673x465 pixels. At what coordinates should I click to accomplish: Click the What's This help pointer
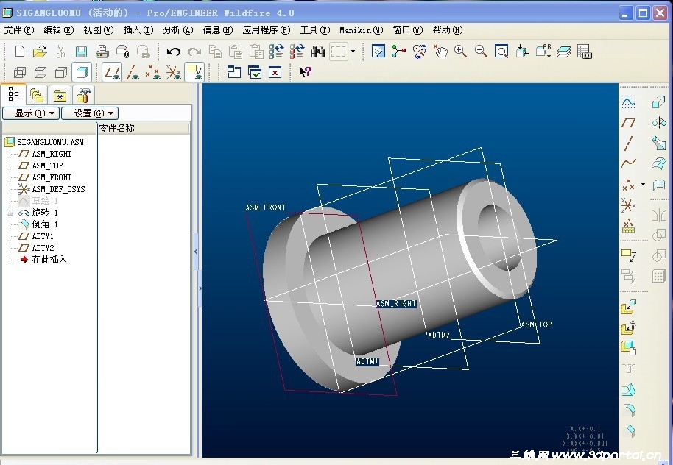tap(305, 72)
